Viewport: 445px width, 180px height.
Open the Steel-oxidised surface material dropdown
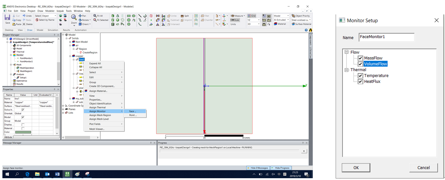[x=310, y=20]
